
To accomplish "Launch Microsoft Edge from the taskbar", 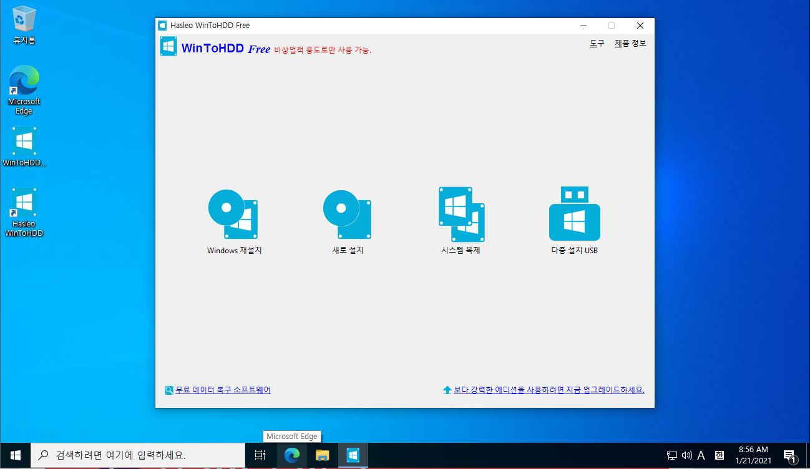I will point(291,456).
